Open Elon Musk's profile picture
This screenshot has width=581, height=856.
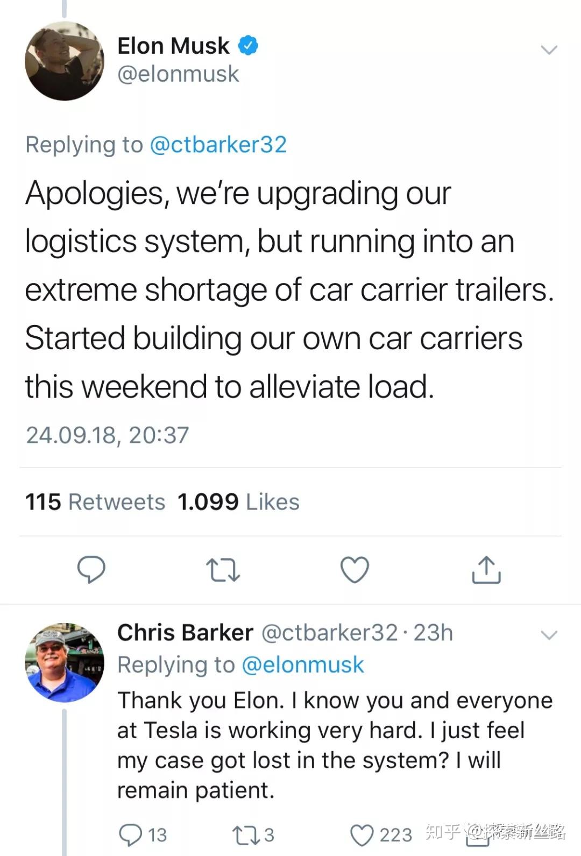click(65, 61)
